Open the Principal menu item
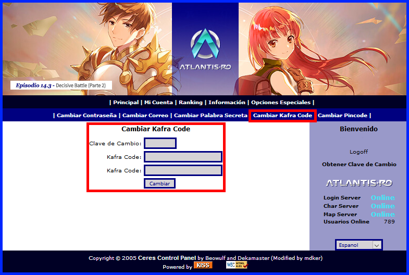The height and width of the screenshot is (275, 409). click(x=126, y=103)
